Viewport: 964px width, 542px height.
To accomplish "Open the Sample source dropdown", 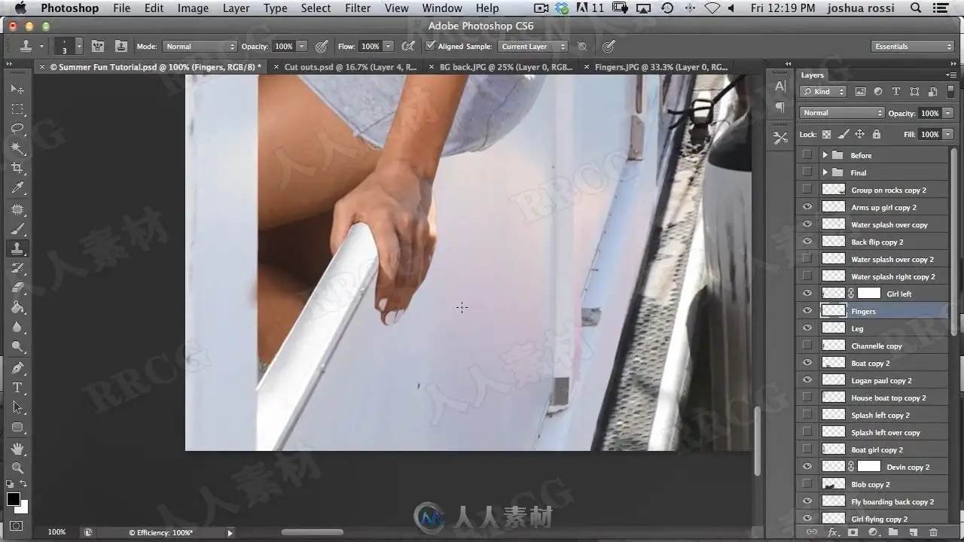I will pyautogui.click(x=532, y=47).
